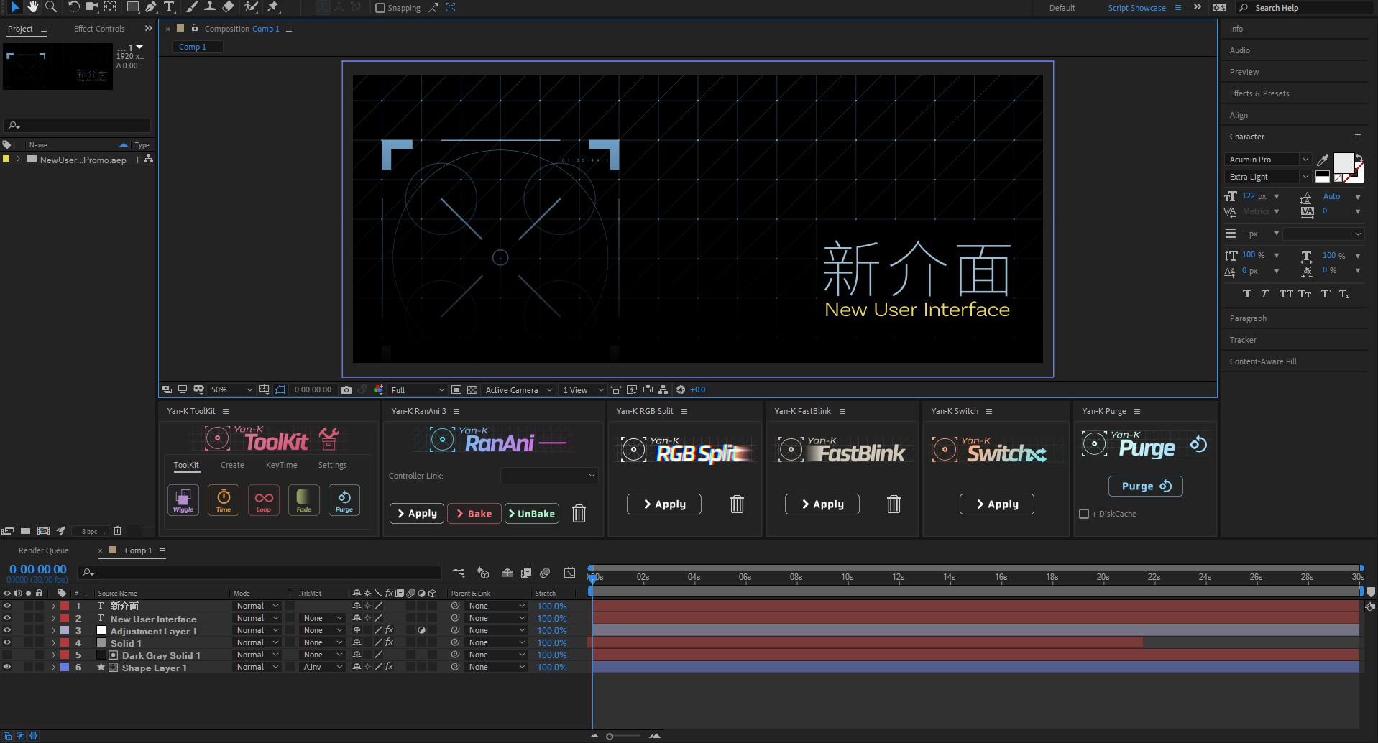Select the Rectangle shape tool
The image size is (1378, 743).
[133, 7]
